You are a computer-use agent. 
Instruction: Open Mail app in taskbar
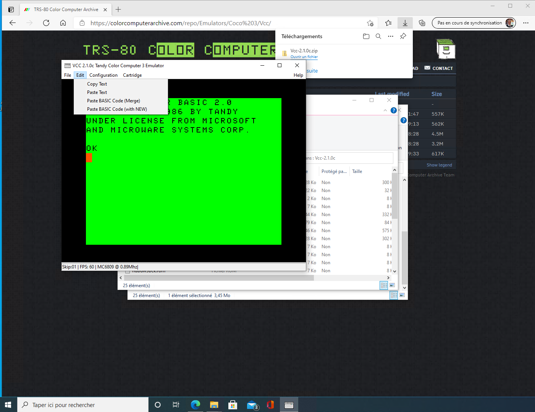pos(252,405)
